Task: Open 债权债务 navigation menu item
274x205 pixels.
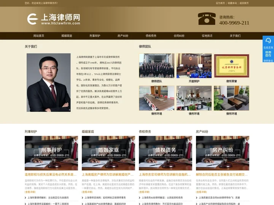Action: pos(151,36)
